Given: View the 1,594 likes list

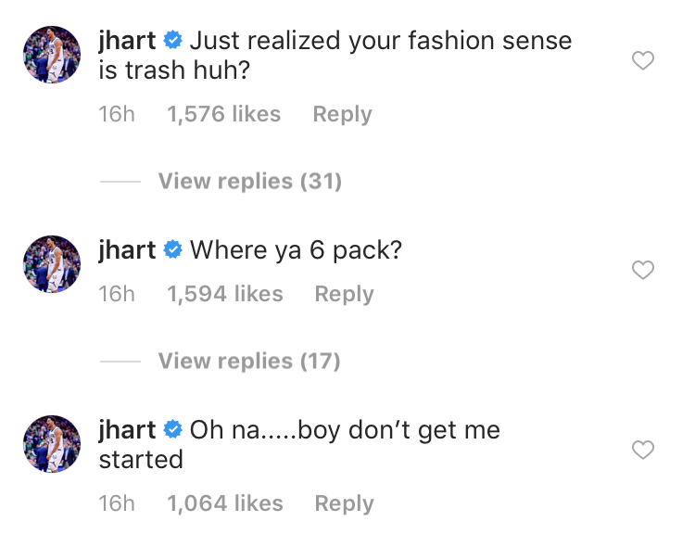Looking at the screenshot, I should tap(225, 294).
